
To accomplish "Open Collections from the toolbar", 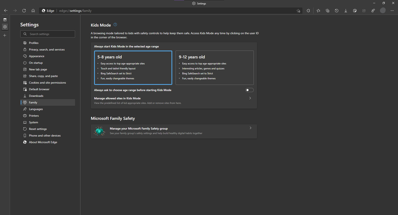I will coord(327,11).
